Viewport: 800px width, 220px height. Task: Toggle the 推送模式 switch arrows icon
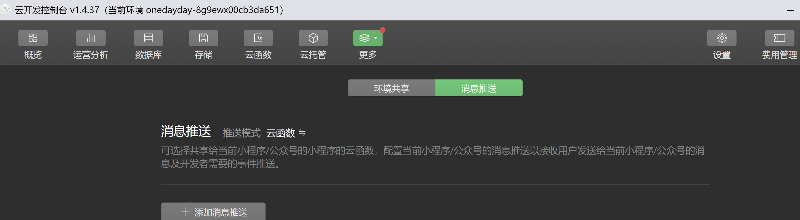(x=302, y=133)
